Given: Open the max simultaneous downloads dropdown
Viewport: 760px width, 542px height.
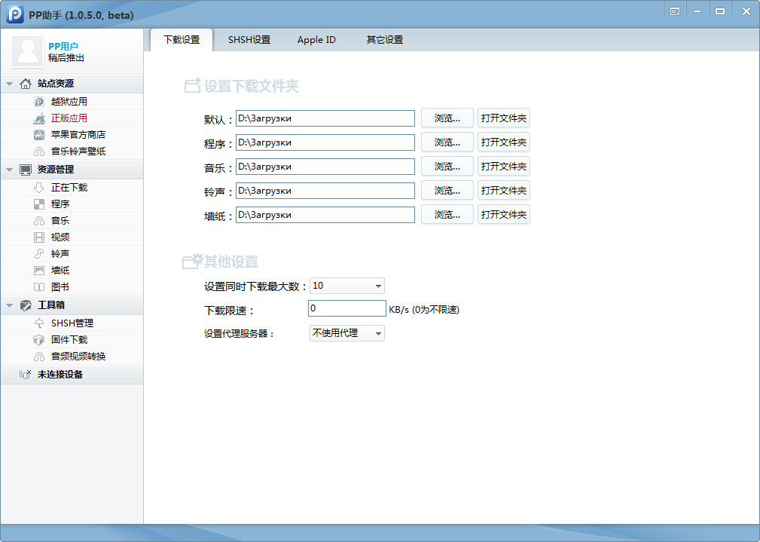Looking at the screenshot, I should point(347,286).
